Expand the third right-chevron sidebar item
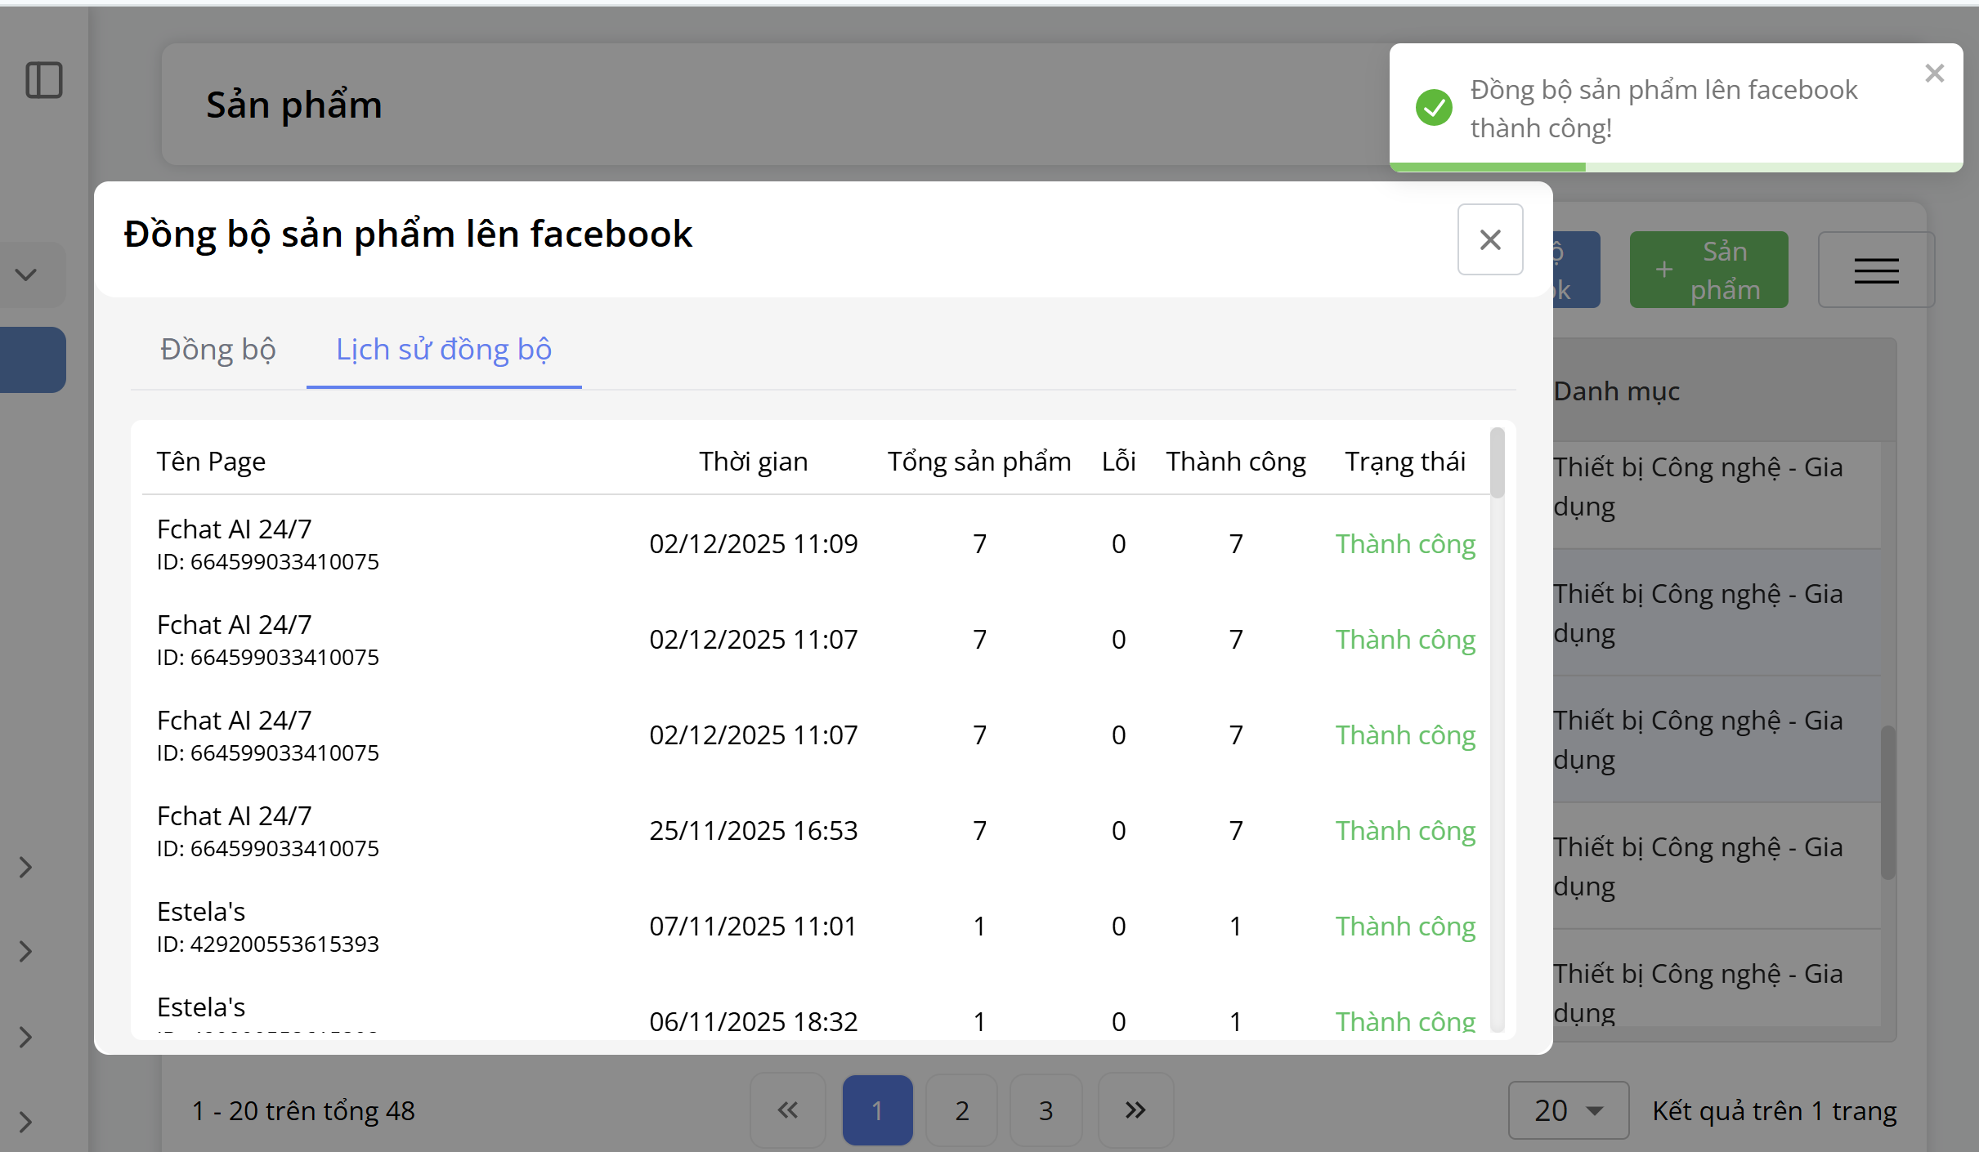This screenshot has width=1979, height=1152. [26, 1037]
